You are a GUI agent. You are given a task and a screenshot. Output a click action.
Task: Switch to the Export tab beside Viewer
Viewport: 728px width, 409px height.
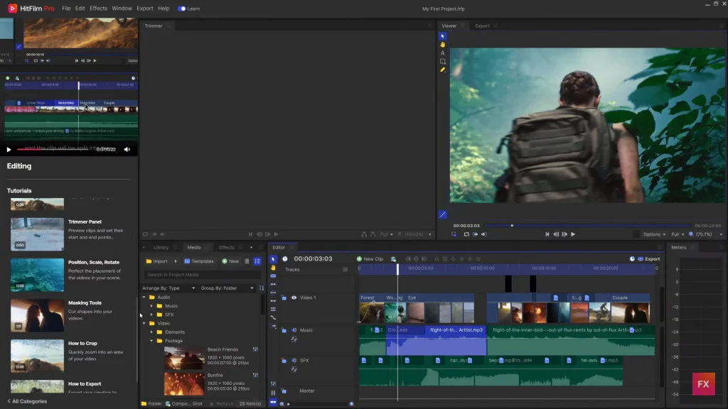(482, 26)
